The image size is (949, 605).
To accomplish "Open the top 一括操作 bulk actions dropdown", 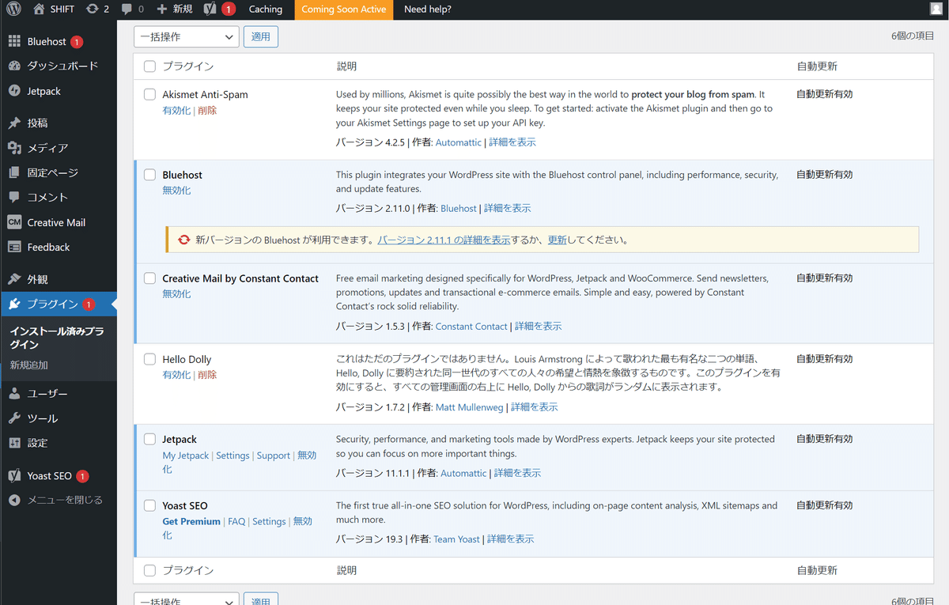I will coord(187,36).
